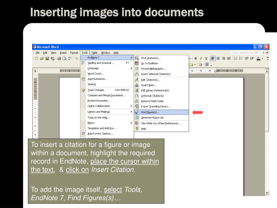Open the Insert menu
Image resolution: width=277 pixels, height=208 pixels.
(63, 53)
